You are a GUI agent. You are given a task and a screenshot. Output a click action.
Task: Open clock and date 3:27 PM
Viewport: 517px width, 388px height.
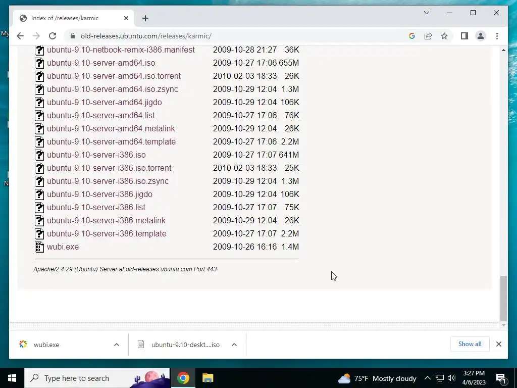[474, 378]
